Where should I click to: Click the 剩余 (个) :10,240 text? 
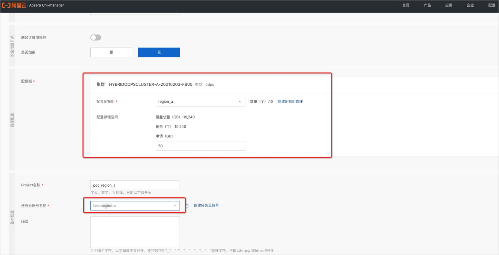pos(171,127)
